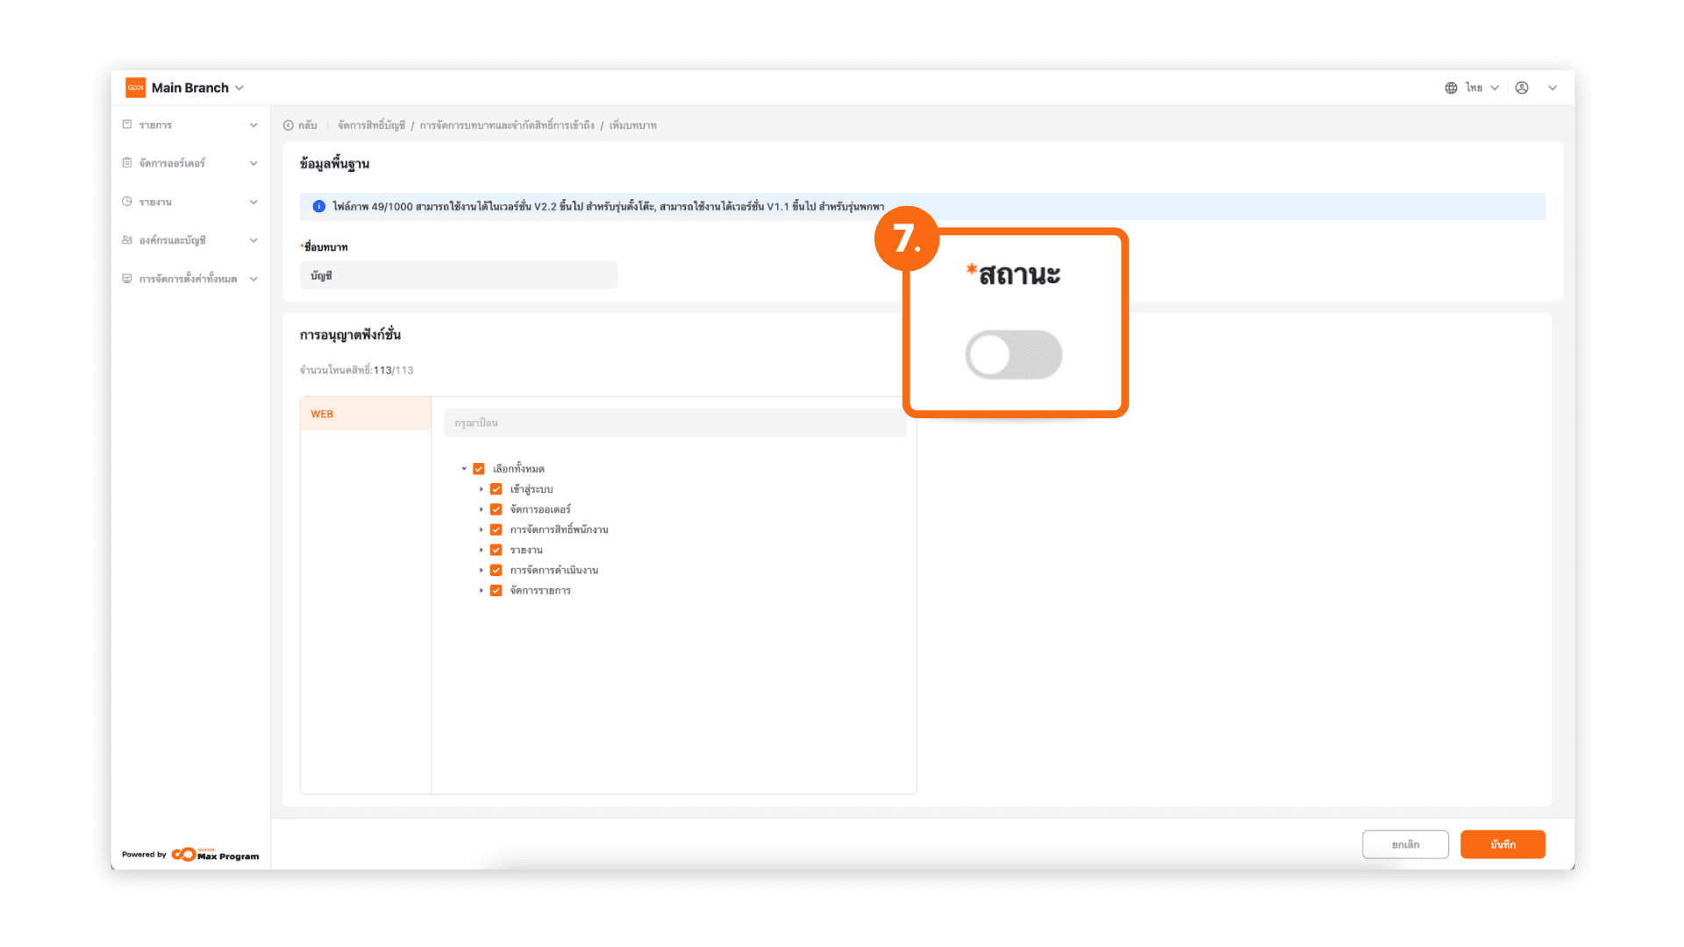Image resolution: width=1684 pixels, height=947 pixels.
Task: Expand การจัดการตั้งค่าทั้งหมด sidebar chevron
Action: [253, 279]
